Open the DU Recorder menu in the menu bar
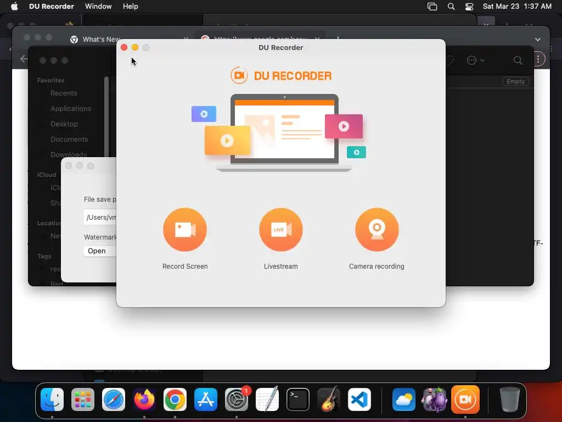562x422 pixels. tap(52, 7)
